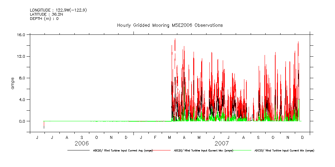Click the 'O' October 2006 month label
Viewport: 335px width, 167px height.
pos(96,138)
